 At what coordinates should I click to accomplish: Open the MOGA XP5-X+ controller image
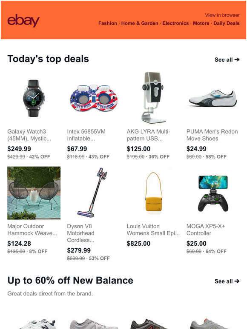(213, 193)
